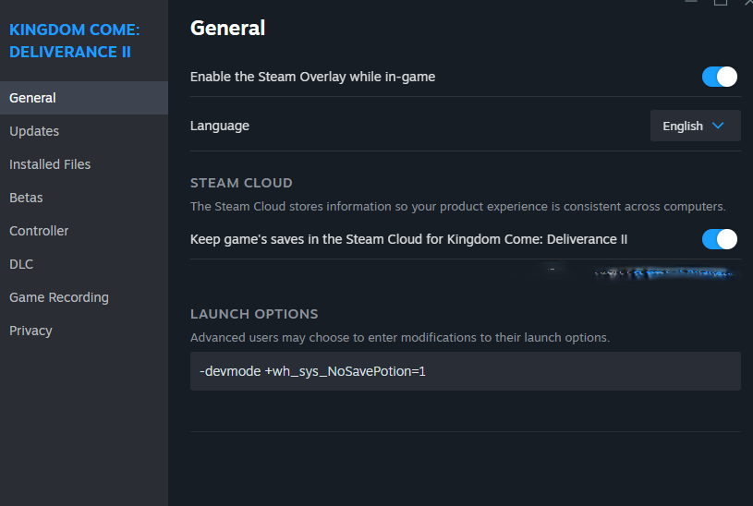Select General in the sidebar
The height and width of the screenshot is (506, 753).
[32, 98]
